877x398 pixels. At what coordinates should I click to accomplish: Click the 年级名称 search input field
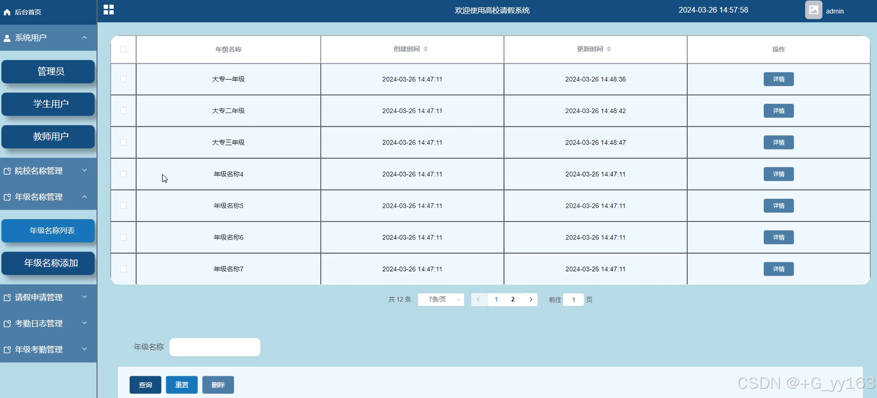point(215,347)
